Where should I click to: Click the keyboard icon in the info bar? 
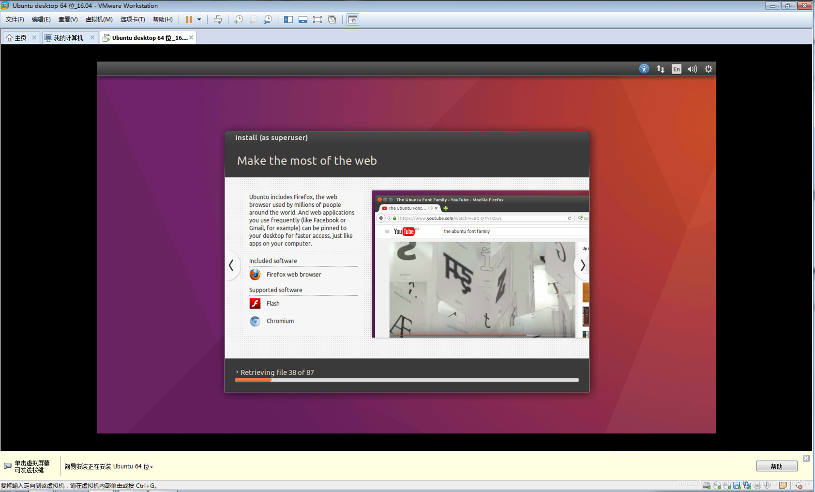[x=8, y=466]
